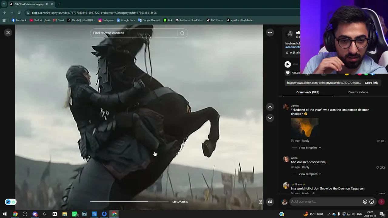
Task: Expand View 6 replies under James's comment
Action: [309, 147]
